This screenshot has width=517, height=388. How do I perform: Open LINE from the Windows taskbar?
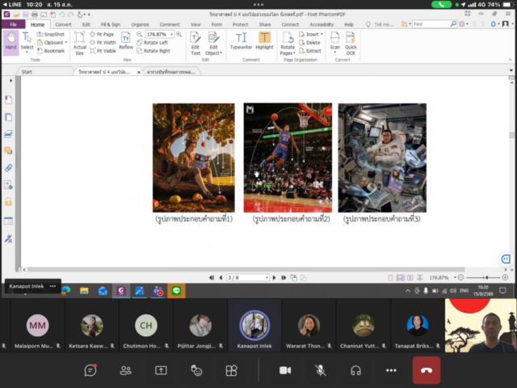176,291
